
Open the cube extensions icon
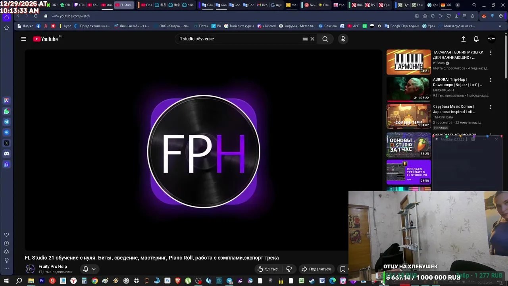[x=500, y=16]
